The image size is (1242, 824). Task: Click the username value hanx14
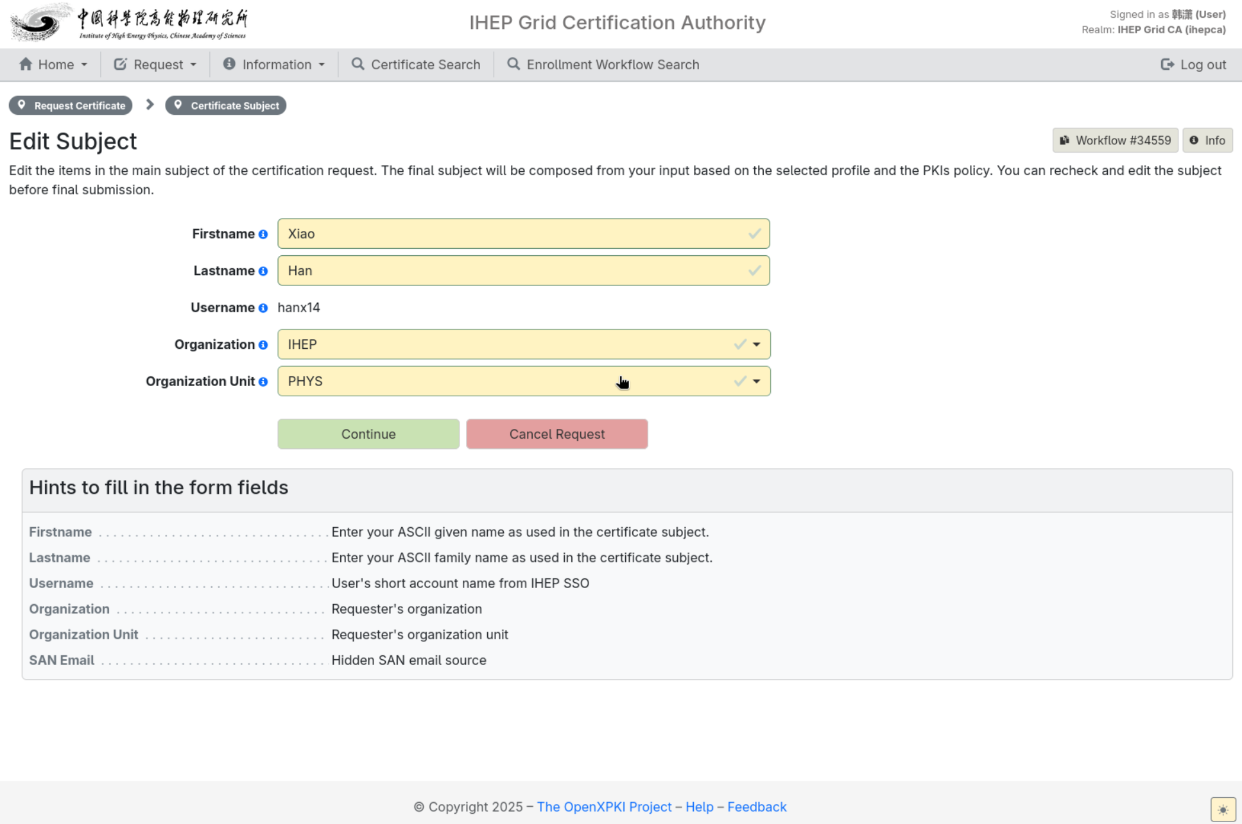pos(298,308)
